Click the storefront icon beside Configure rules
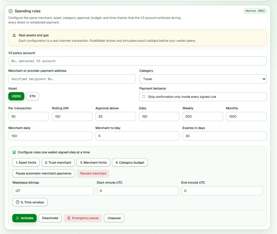The width and height of the screenshot is (277, 234). (x=14, y=152)
